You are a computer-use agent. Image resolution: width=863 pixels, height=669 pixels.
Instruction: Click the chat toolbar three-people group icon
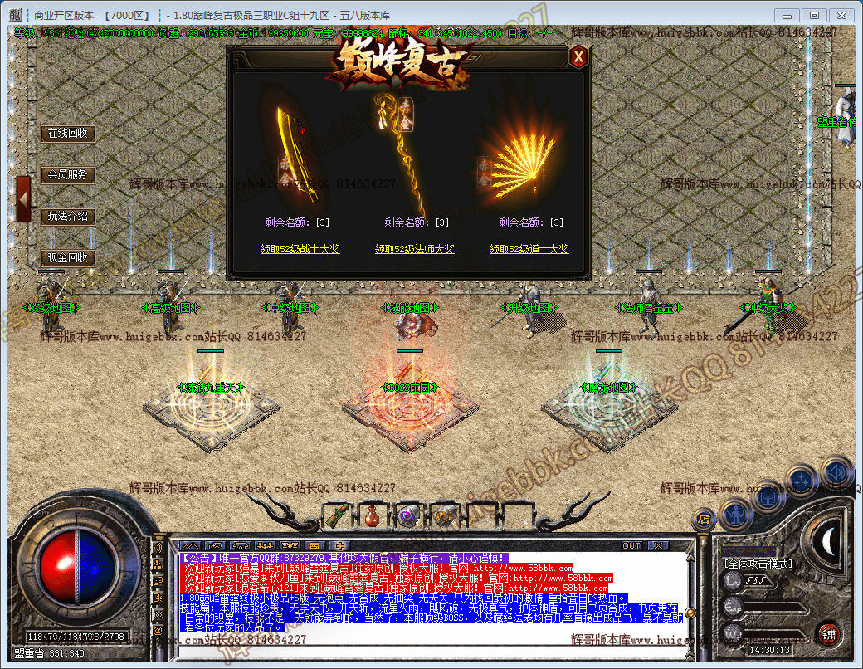(266, 545)
